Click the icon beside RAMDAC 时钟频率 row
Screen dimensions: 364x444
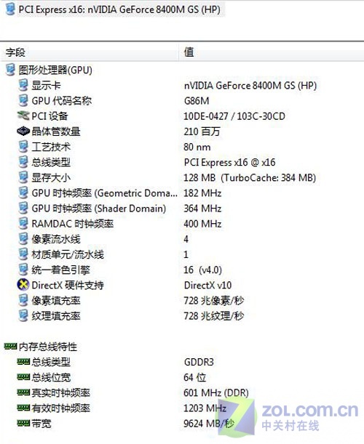point(23,223)
